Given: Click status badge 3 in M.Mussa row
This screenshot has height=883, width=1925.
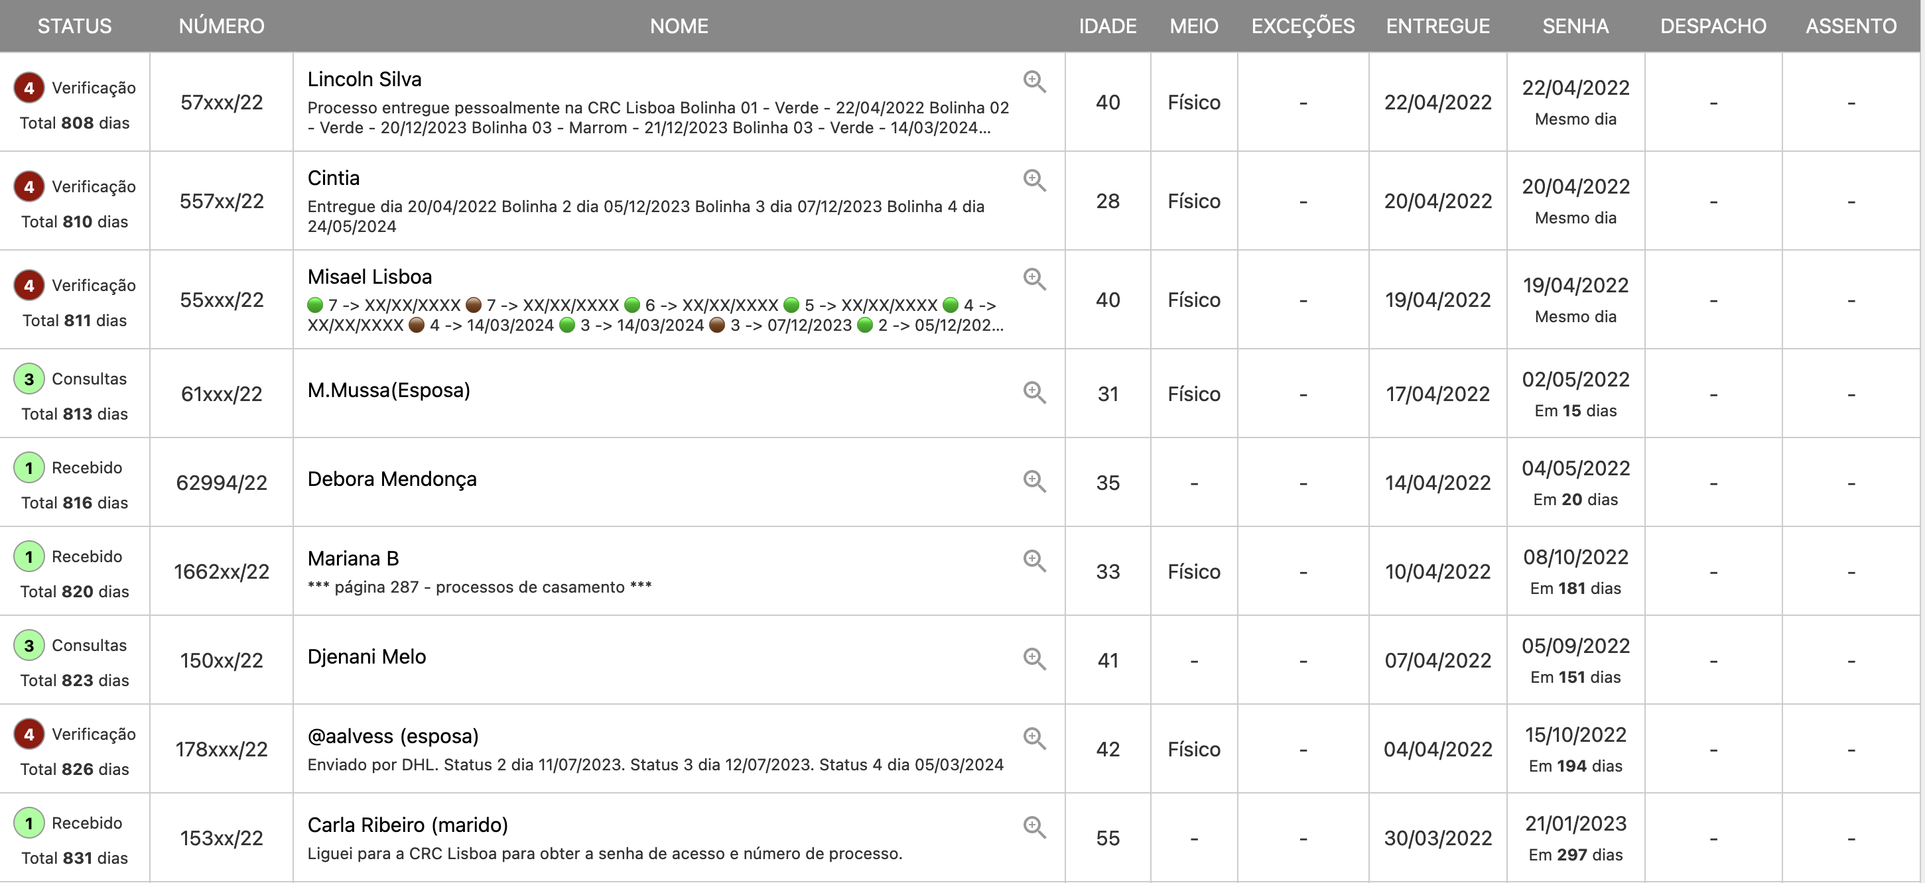Looking at the screenshot, I should coord(29,379).
